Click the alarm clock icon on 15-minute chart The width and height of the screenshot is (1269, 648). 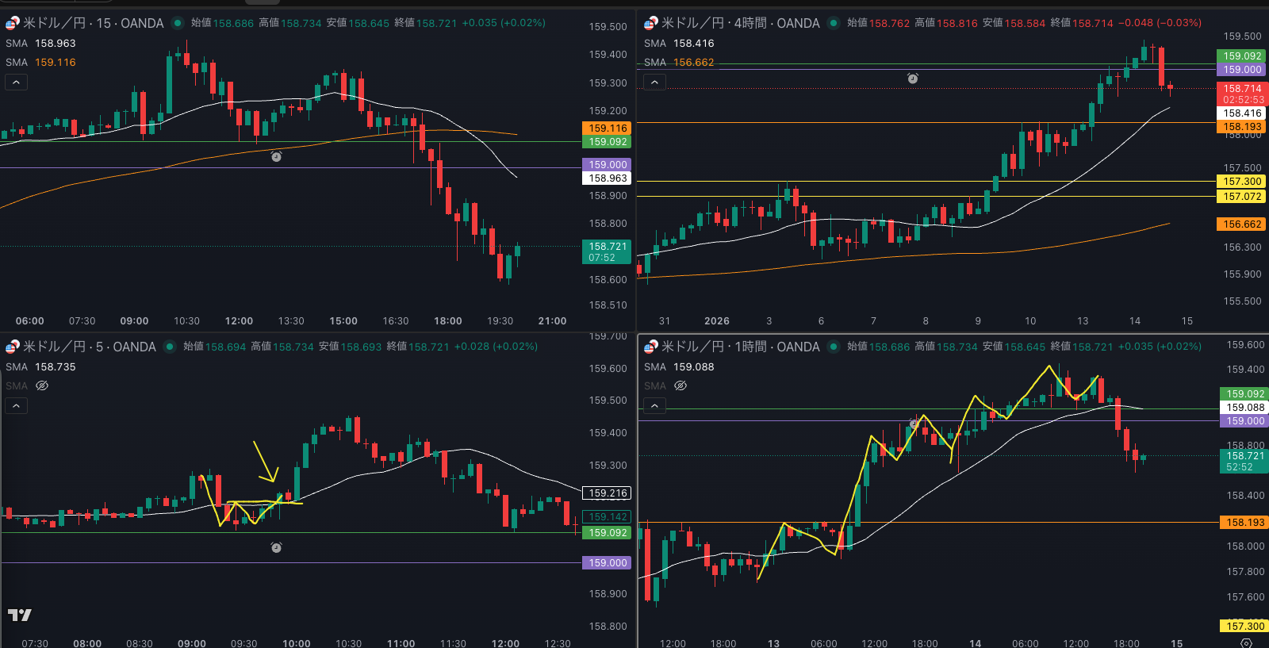click(x=276, y=156)
